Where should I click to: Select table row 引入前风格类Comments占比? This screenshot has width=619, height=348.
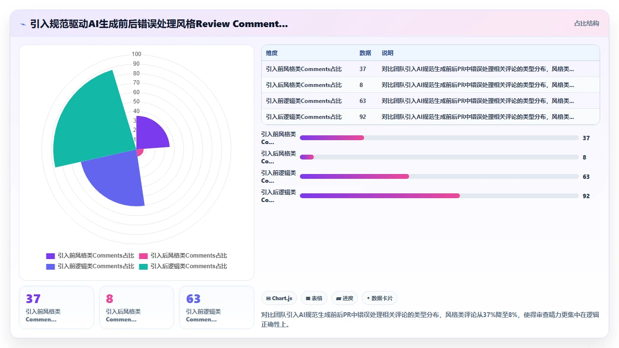coord(430,69)
